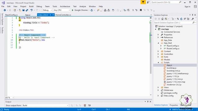The width and height of the screenshot is (198, 111).
Task: Click the Save All toolbar icon
Action: 27,10
